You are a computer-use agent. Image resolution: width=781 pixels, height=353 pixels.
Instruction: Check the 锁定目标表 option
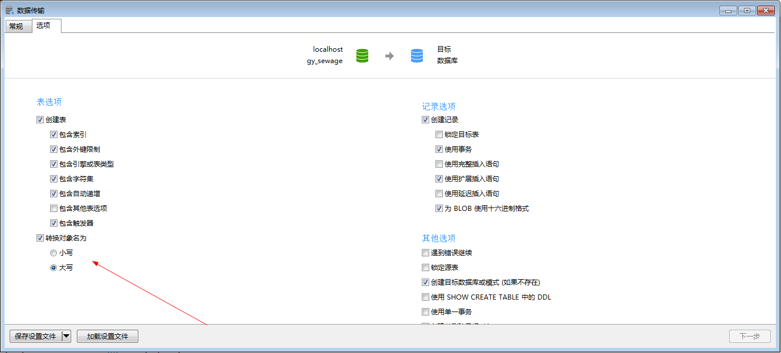tap(439, 134)
